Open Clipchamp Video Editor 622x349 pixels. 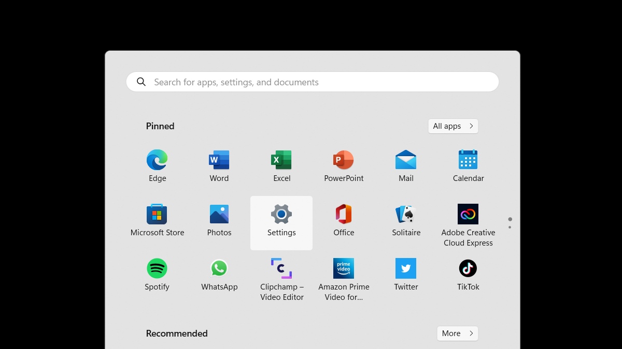[281, 279]
